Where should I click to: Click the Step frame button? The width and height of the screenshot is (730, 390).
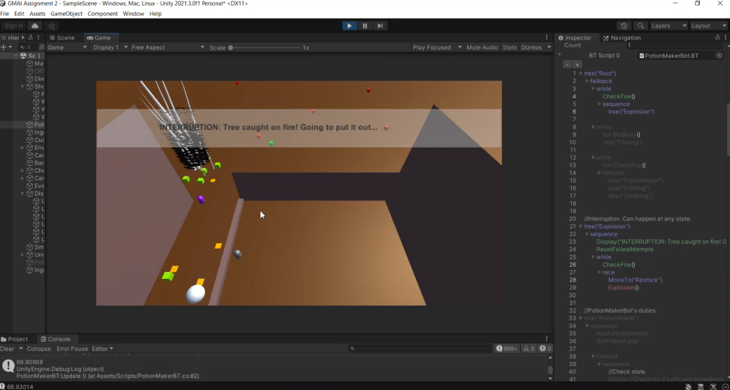(x=380, y=26)
